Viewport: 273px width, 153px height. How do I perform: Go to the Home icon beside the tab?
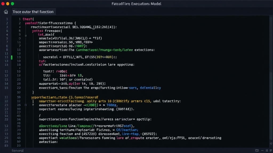pyautogui.click(x=6, y=12)
